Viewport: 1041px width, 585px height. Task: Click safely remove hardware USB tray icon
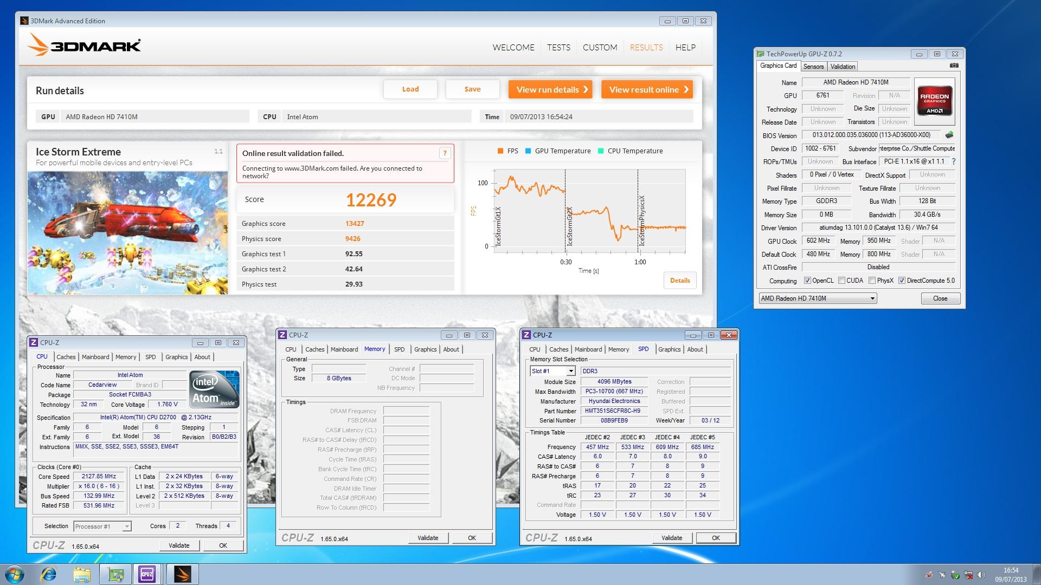pyautogui.click(x=955, y=575)
